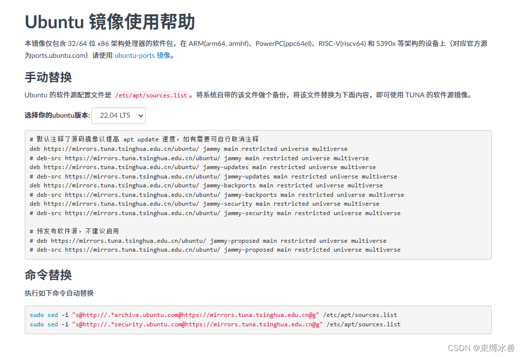Click the 预发布软件源，不建议启用 comment
Image resolution: width=523 pixels, height=357 pixels.
74,231
